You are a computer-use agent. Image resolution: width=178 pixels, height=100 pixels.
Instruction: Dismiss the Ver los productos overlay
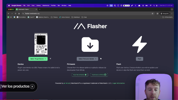(x=32, y=87)
